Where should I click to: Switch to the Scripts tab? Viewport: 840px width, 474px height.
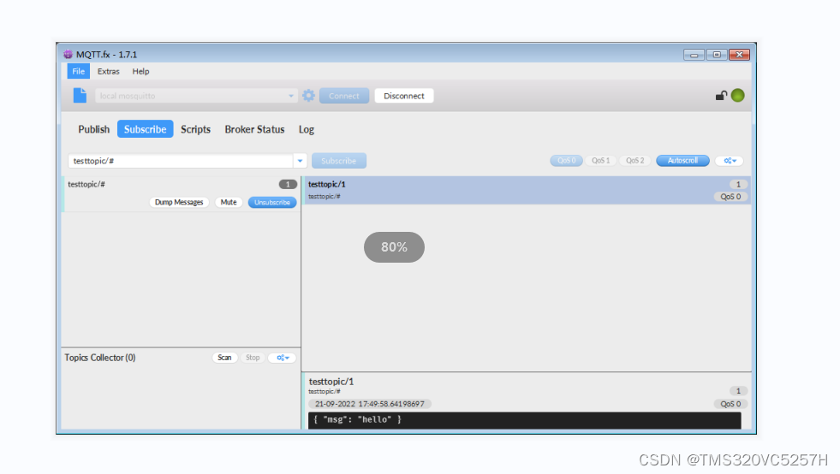tap(195, 129)
